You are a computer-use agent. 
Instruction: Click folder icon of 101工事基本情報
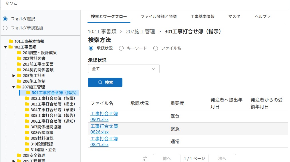coord(11,41)
